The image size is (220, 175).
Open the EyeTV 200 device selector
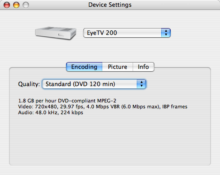pyautogui.click(x=127, y=33)
